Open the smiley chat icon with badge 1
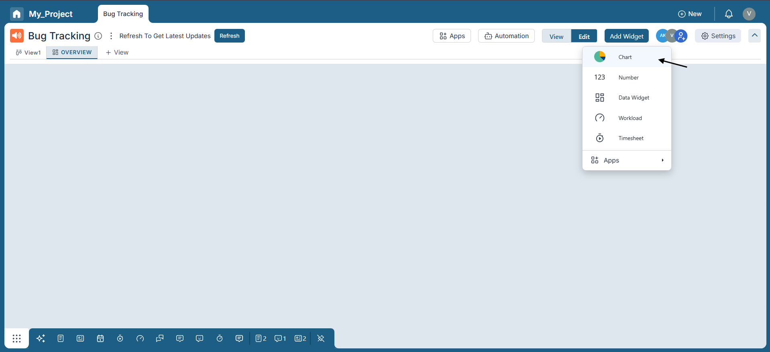770x352 pixels. 280,338
